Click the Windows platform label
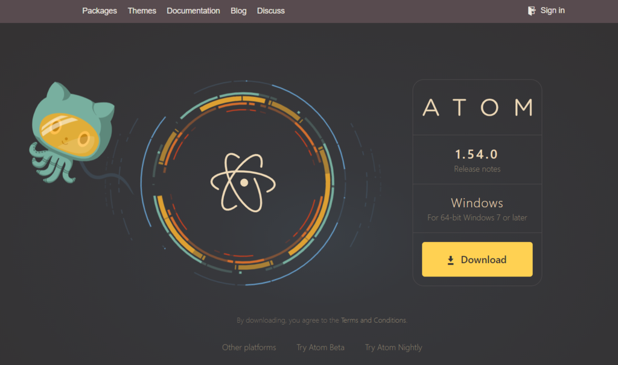The image size is (618, 365). 477,203
